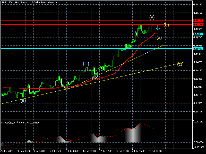
Task: Click the 29 Jul 04:00 time label
Action: [x=155, y=151]
